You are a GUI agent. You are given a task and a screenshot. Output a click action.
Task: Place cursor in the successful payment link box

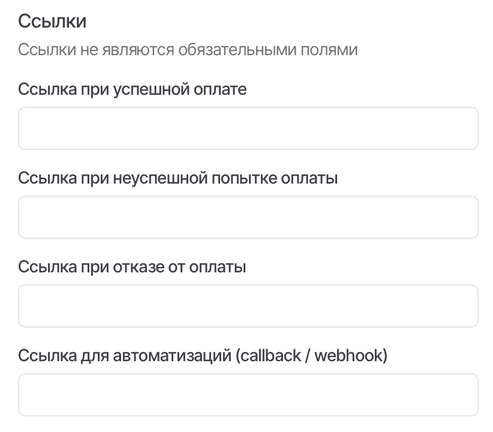tap(248, 128)
